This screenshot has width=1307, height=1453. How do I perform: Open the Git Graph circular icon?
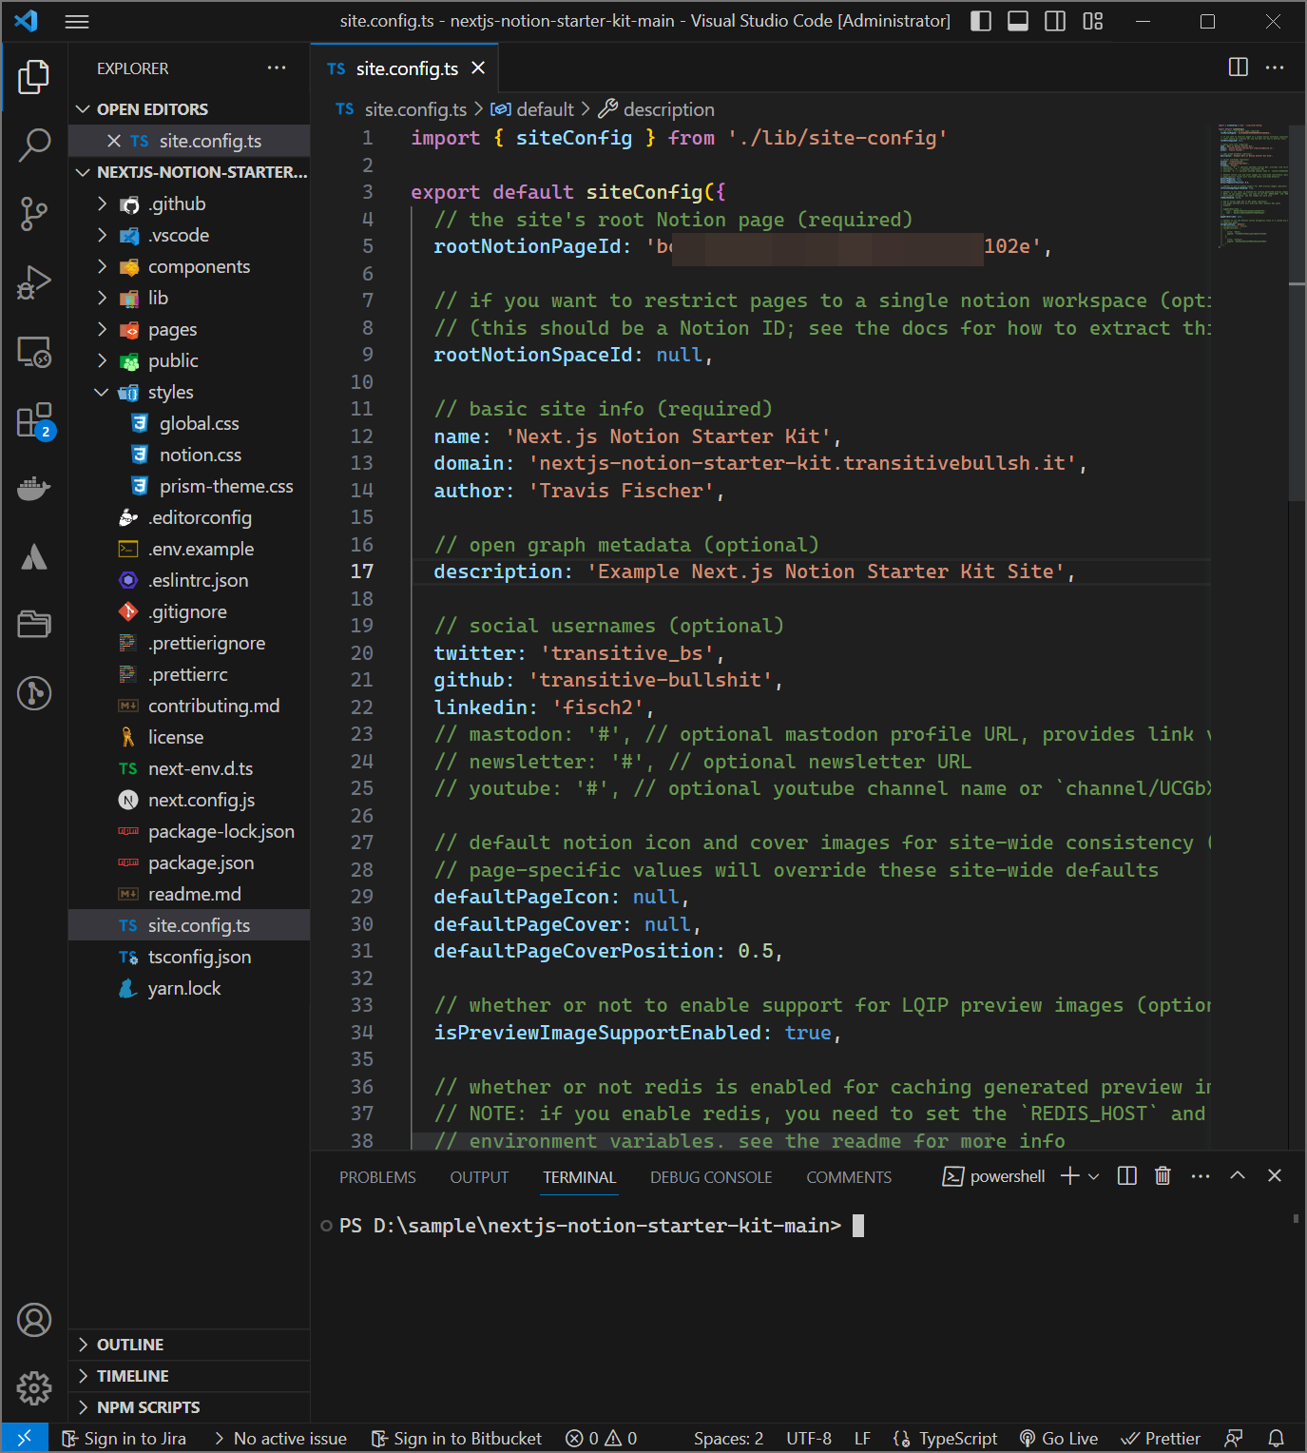click(34, 693)
